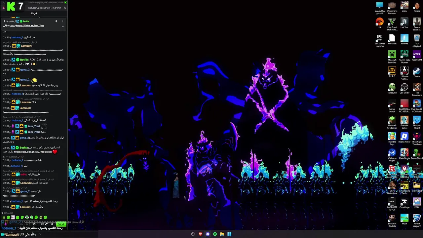Launch the skate. desktop shortcut
This screenshot has width=423, height=238.
pos(404,7)
